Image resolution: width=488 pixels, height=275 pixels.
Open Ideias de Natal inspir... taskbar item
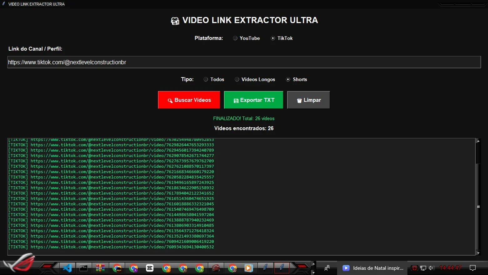372,268
